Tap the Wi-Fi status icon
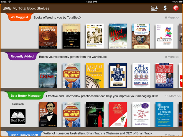Screen dimensions: 183x137 [x=9, y=2]
